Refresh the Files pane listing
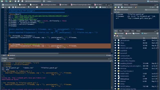Screen dimensions: 160x90 [x=157, y=33]
